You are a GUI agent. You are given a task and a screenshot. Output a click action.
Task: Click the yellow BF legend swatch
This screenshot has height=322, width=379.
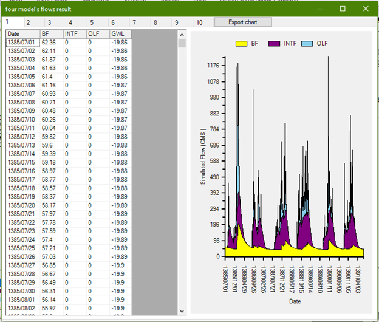tap(242, 44)
